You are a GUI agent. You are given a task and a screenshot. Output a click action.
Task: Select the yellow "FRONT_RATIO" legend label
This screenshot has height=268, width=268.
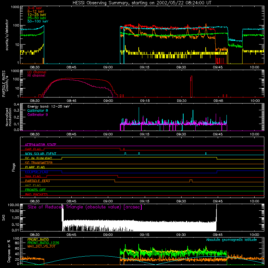click(x=38, y=240)
